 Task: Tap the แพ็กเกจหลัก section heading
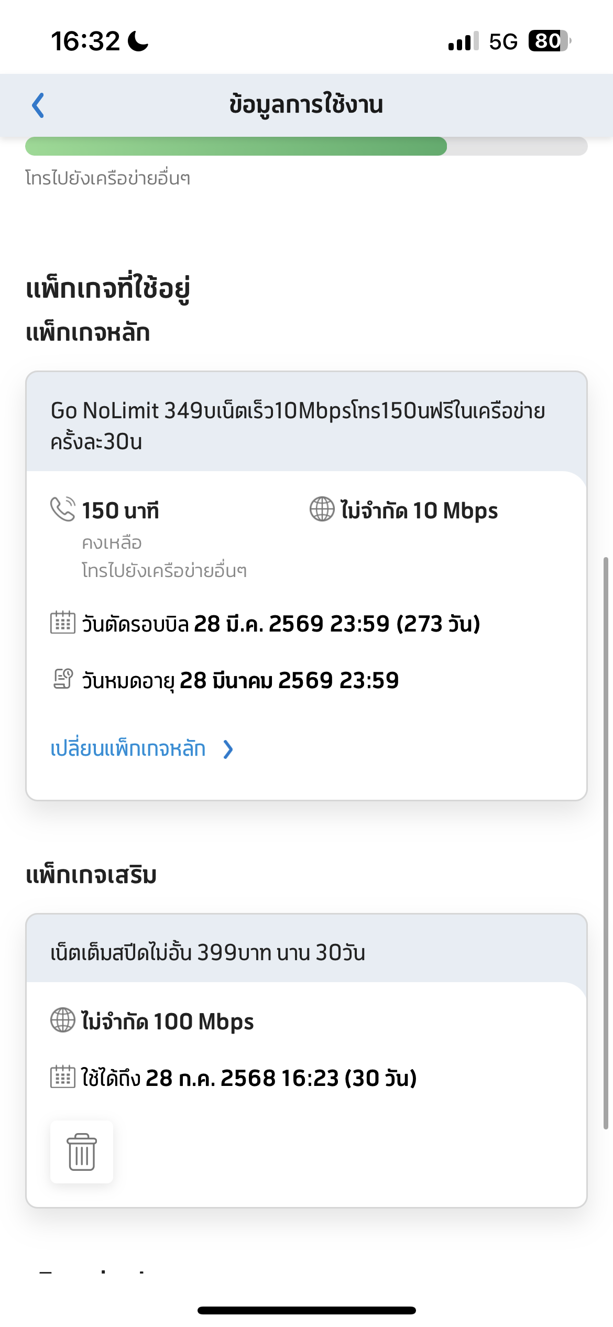pyautogui.click(x=88, y=332)
